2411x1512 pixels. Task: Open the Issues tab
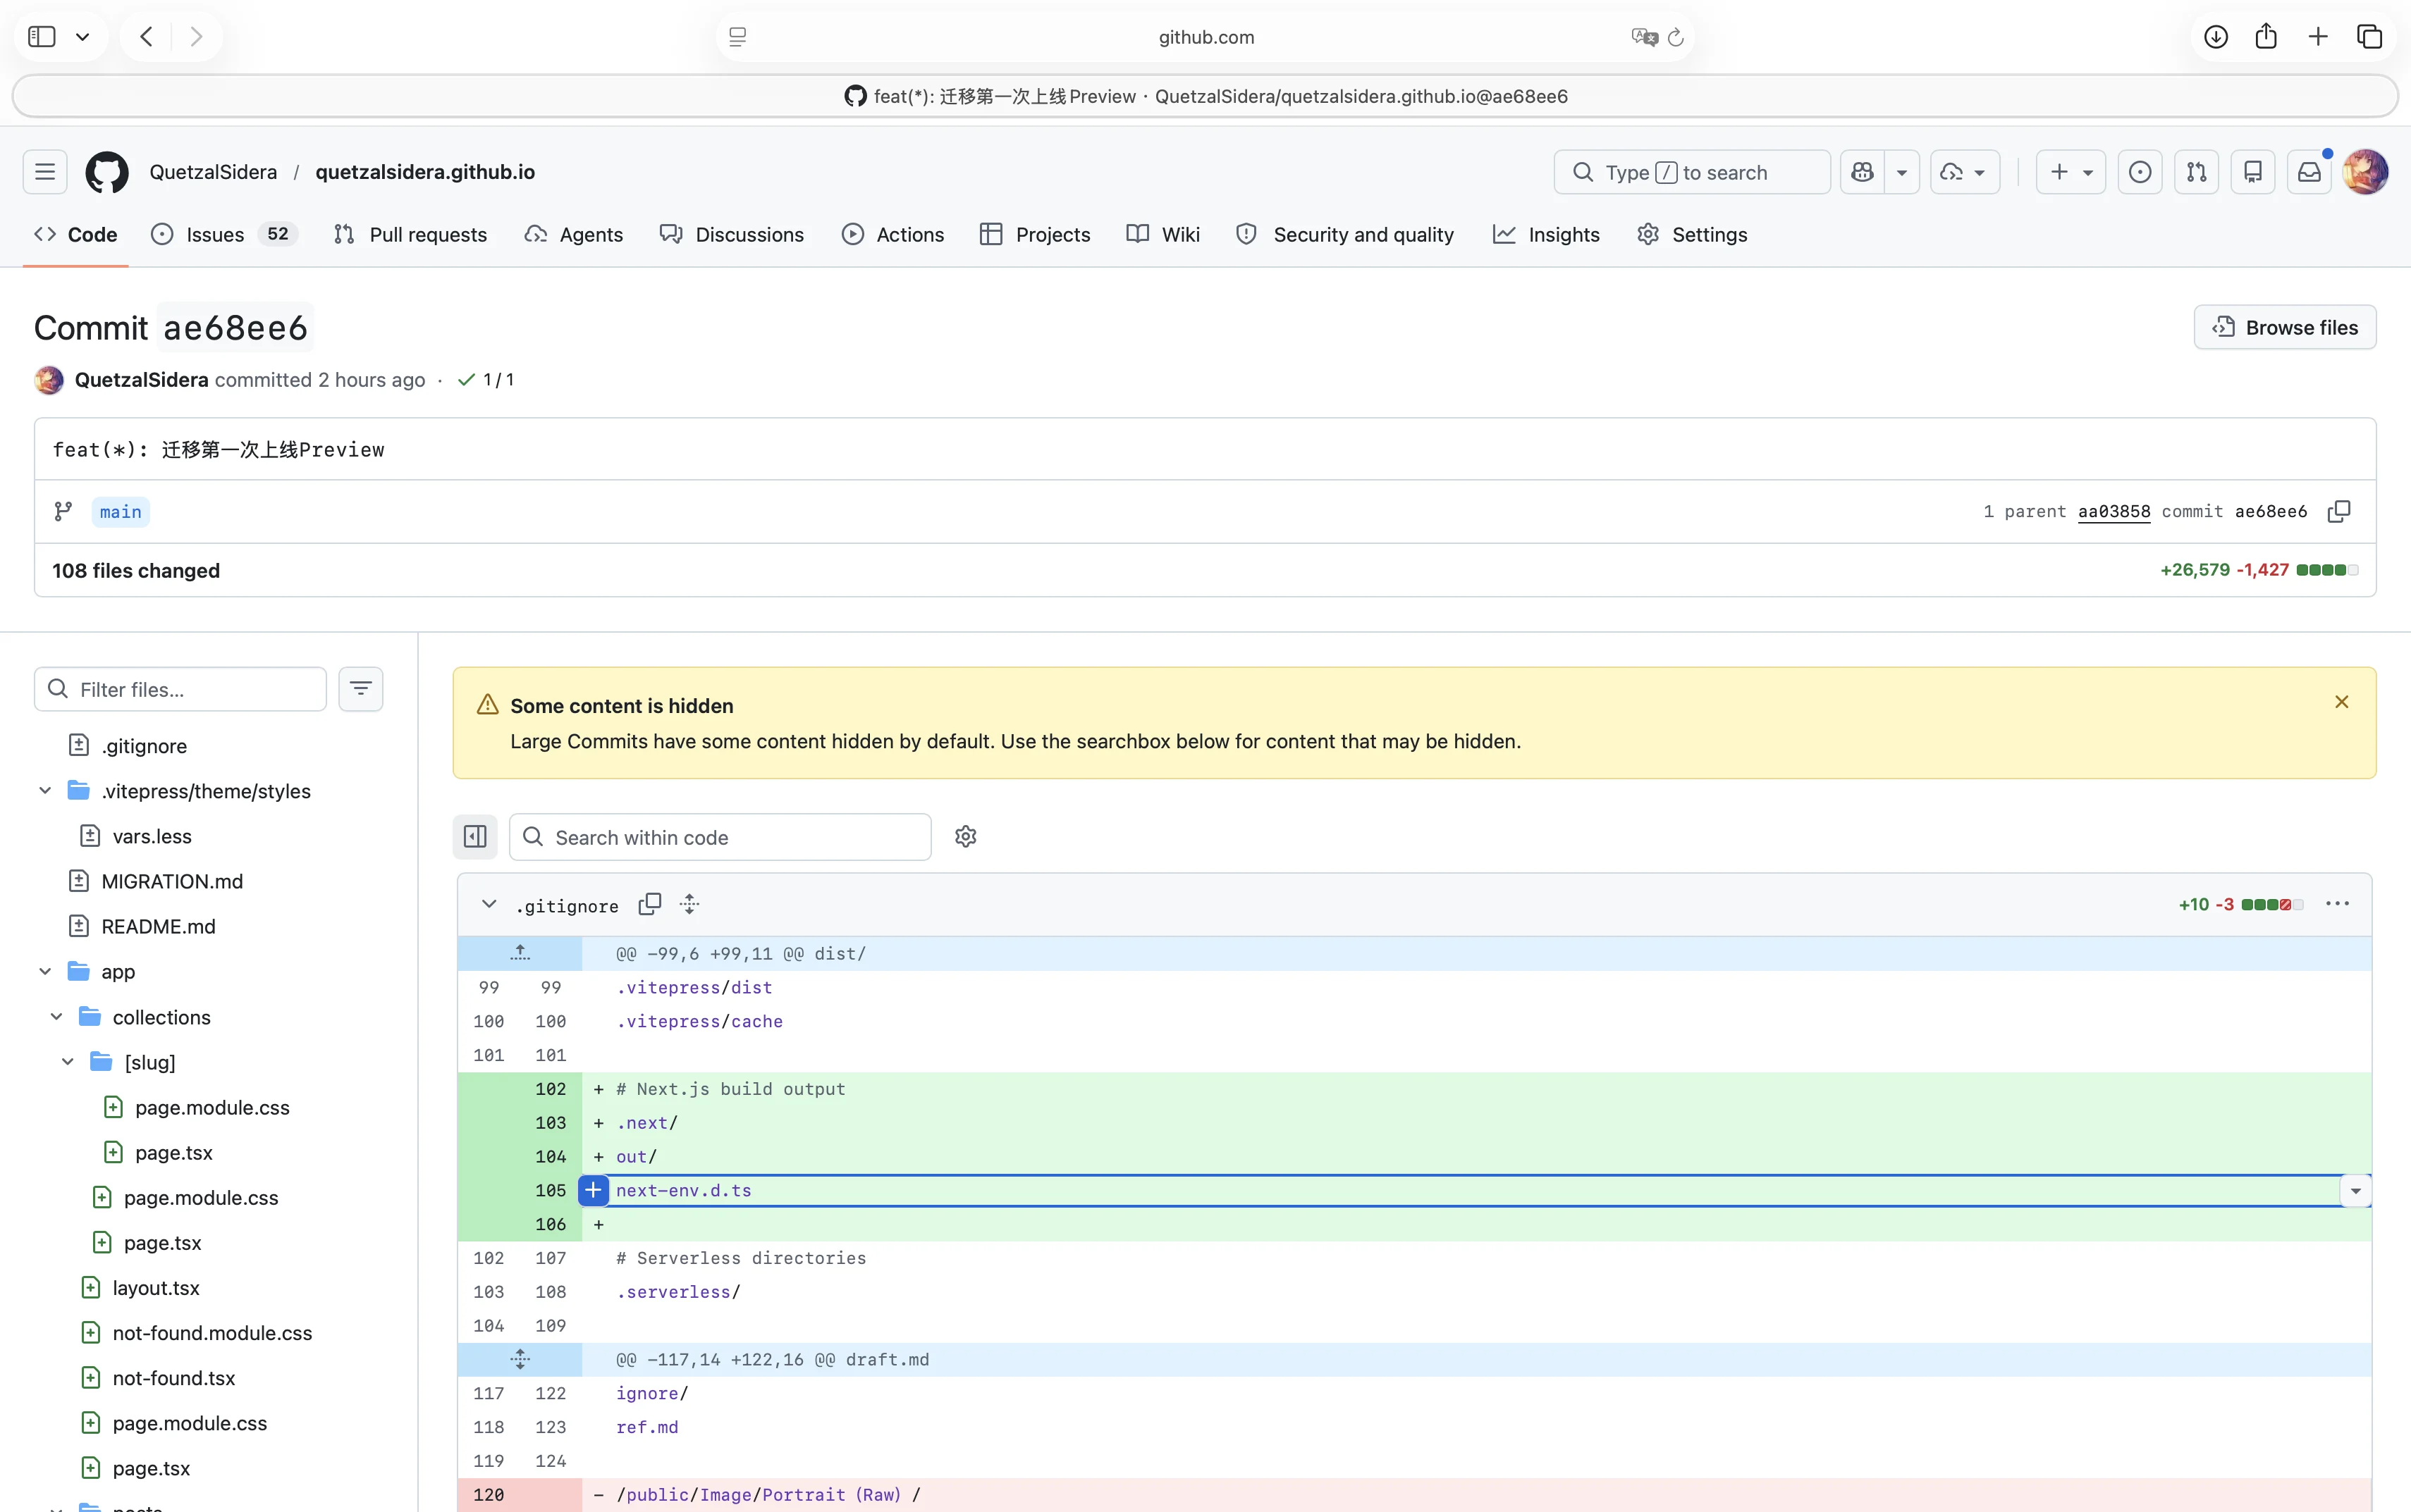[224, 234]
